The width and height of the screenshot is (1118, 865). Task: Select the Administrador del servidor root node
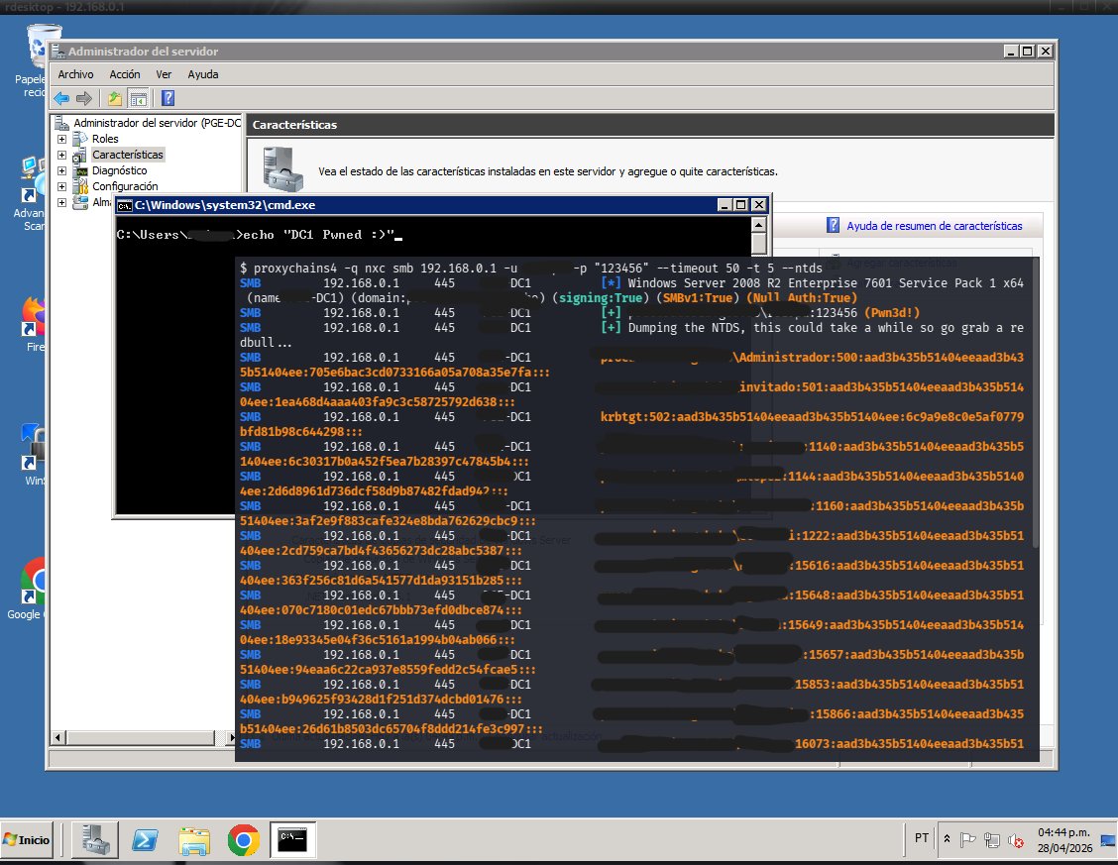coord(157,123)
